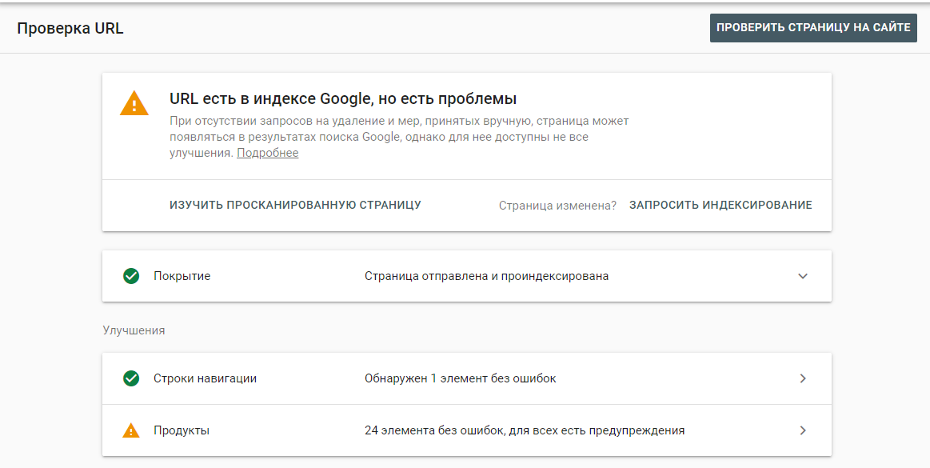This screenshot has width=930, height=468.
Task: Select the Строки навигации row label
Action: tap(206, 378)
